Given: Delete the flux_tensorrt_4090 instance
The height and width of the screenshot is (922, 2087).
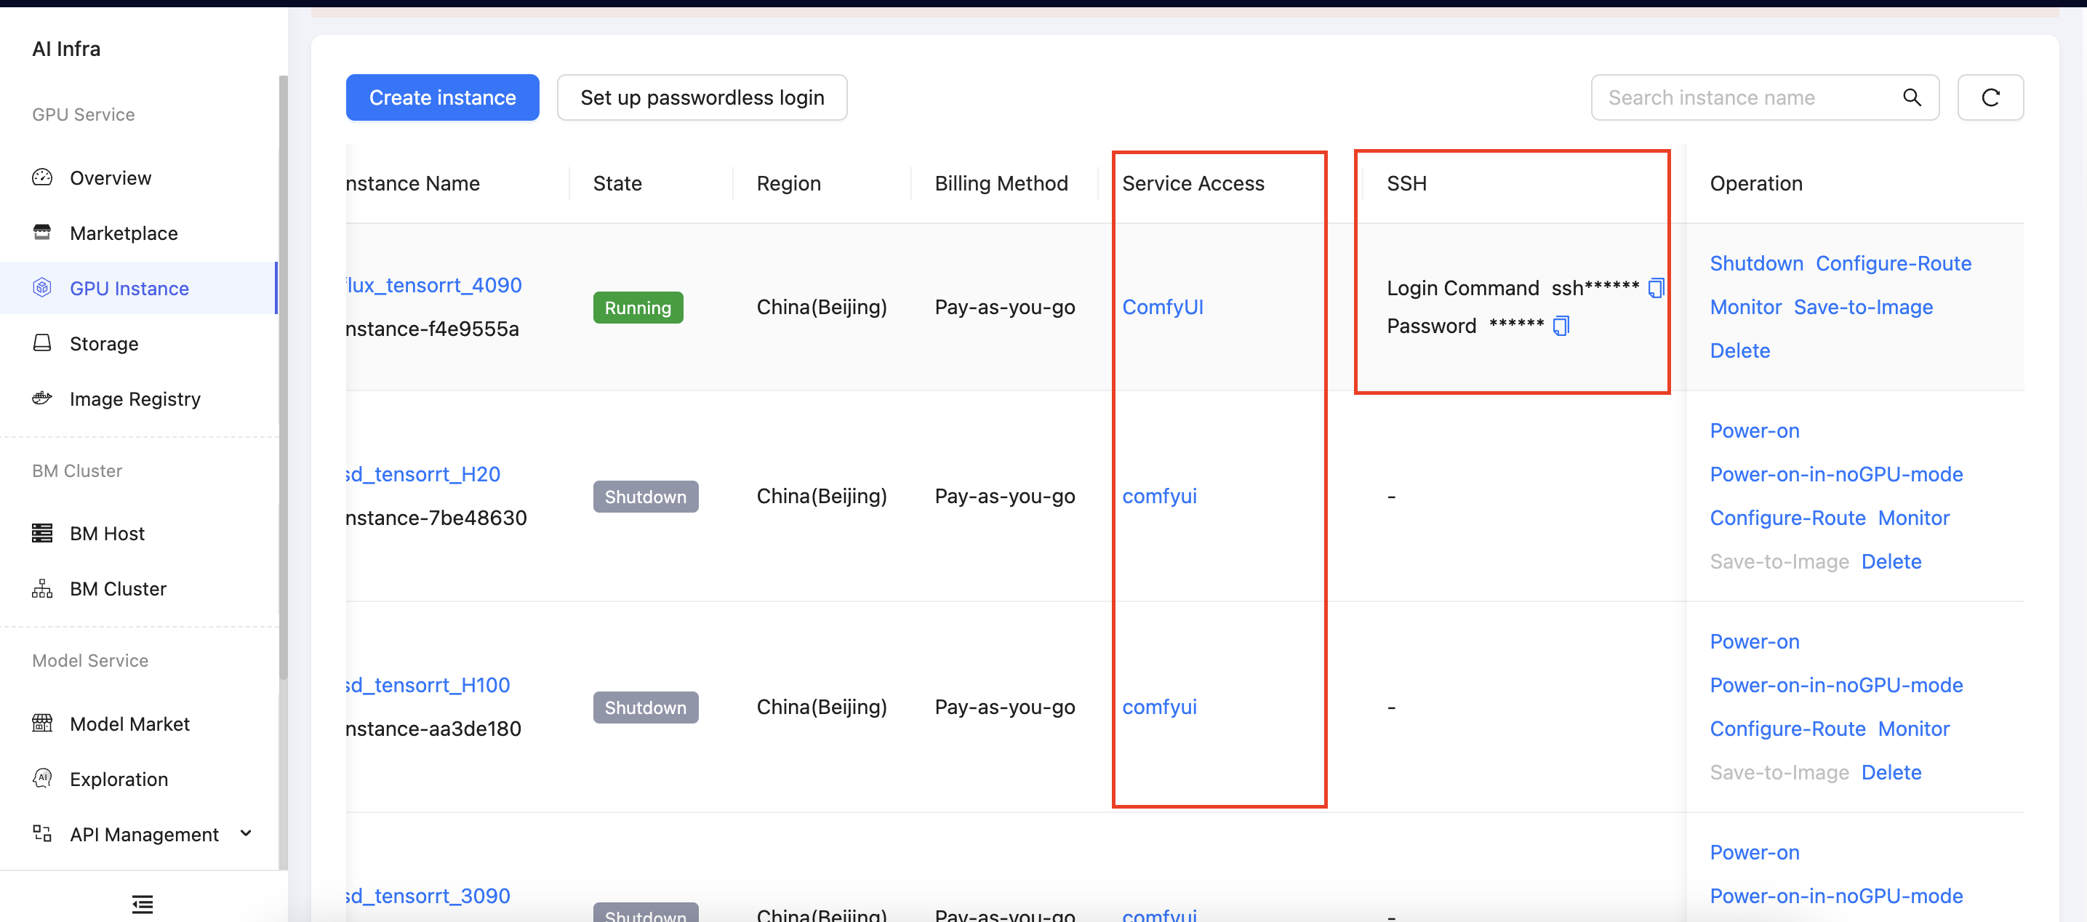Looking at the screenshot, I should [1740, 350].
